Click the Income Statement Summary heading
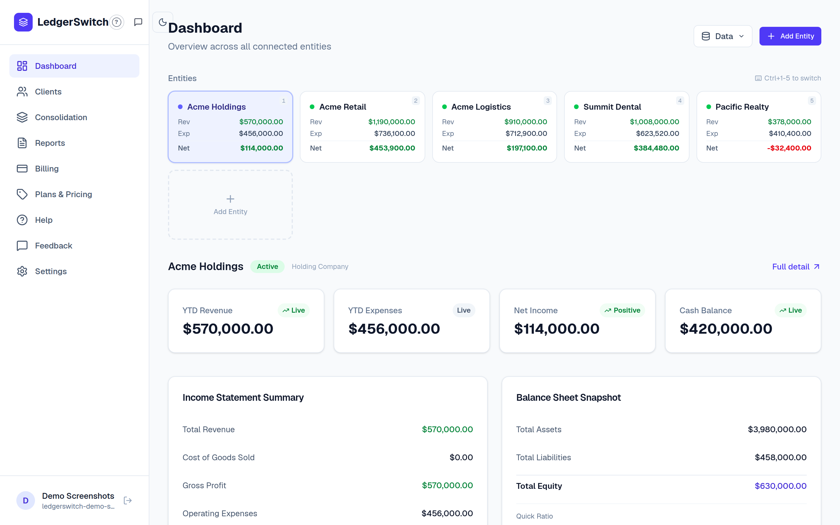 coord(243,398)
